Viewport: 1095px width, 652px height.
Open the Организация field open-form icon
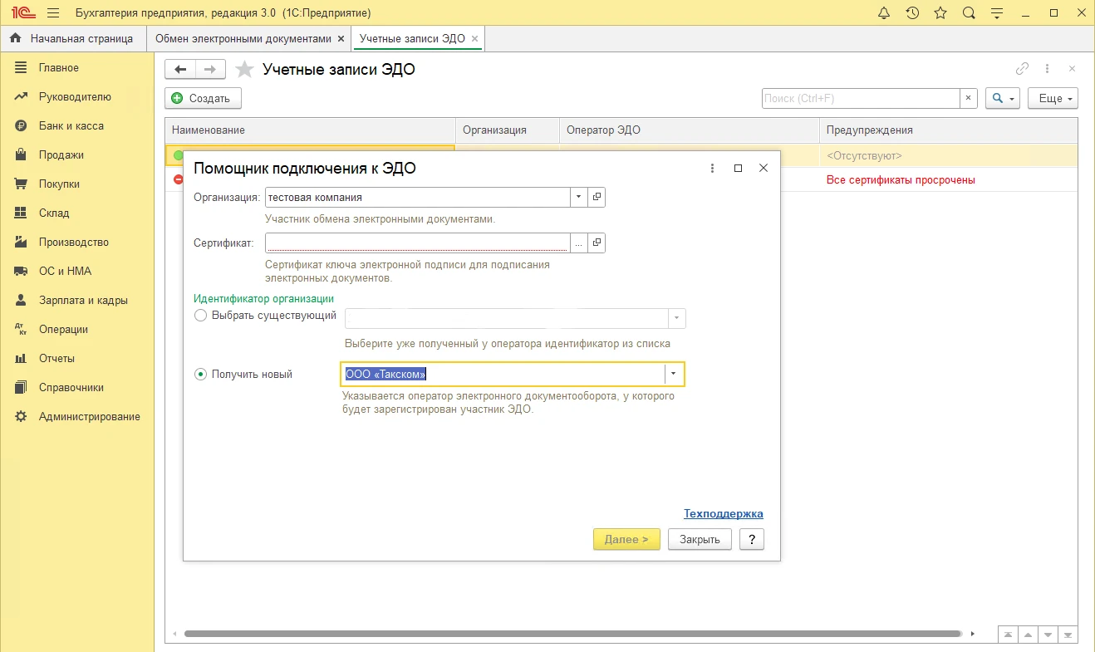[x=597, y=198]
